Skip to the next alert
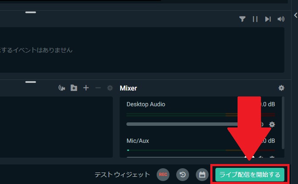This screenshot has height=184, width=298. coord(268,19)
